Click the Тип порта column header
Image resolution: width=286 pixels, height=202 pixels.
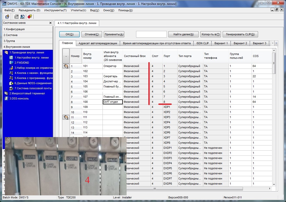pos(190,56)
